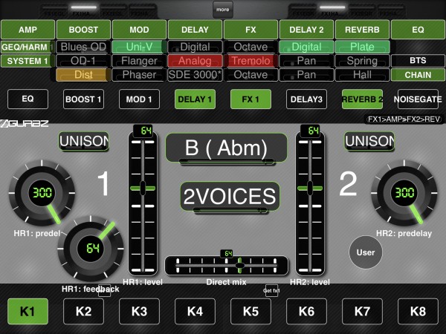Viewport: 446px width, 334px height.
Task: Open the FX section header
Action: [x=251, y=30]
